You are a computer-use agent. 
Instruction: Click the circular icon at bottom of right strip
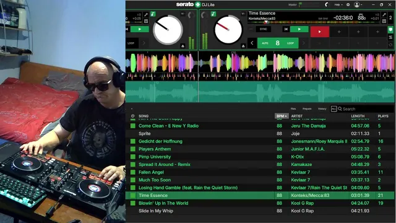[391, 45]
